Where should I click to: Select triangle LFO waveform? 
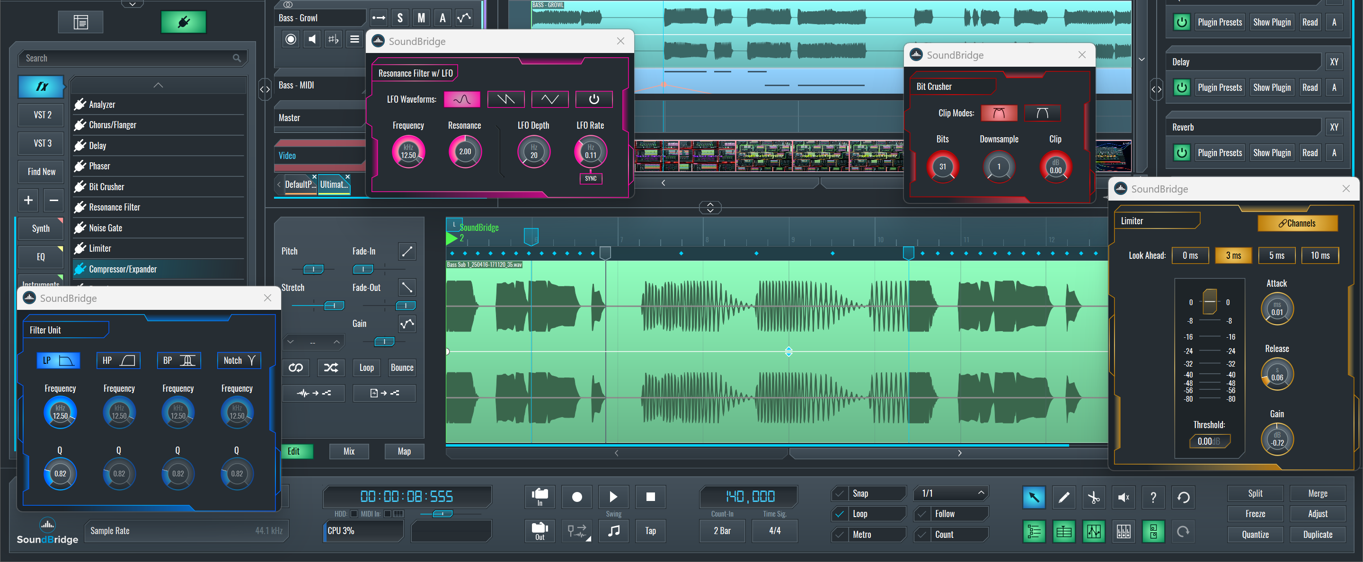click(550, 99)
